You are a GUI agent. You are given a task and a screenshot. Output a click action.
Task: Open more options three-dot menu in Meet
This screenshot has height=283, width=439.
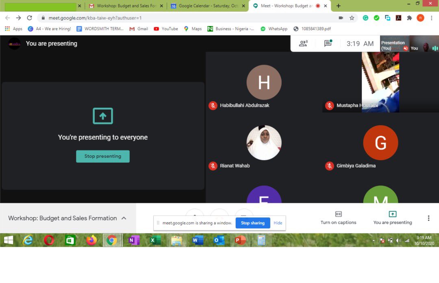point(428,218)
